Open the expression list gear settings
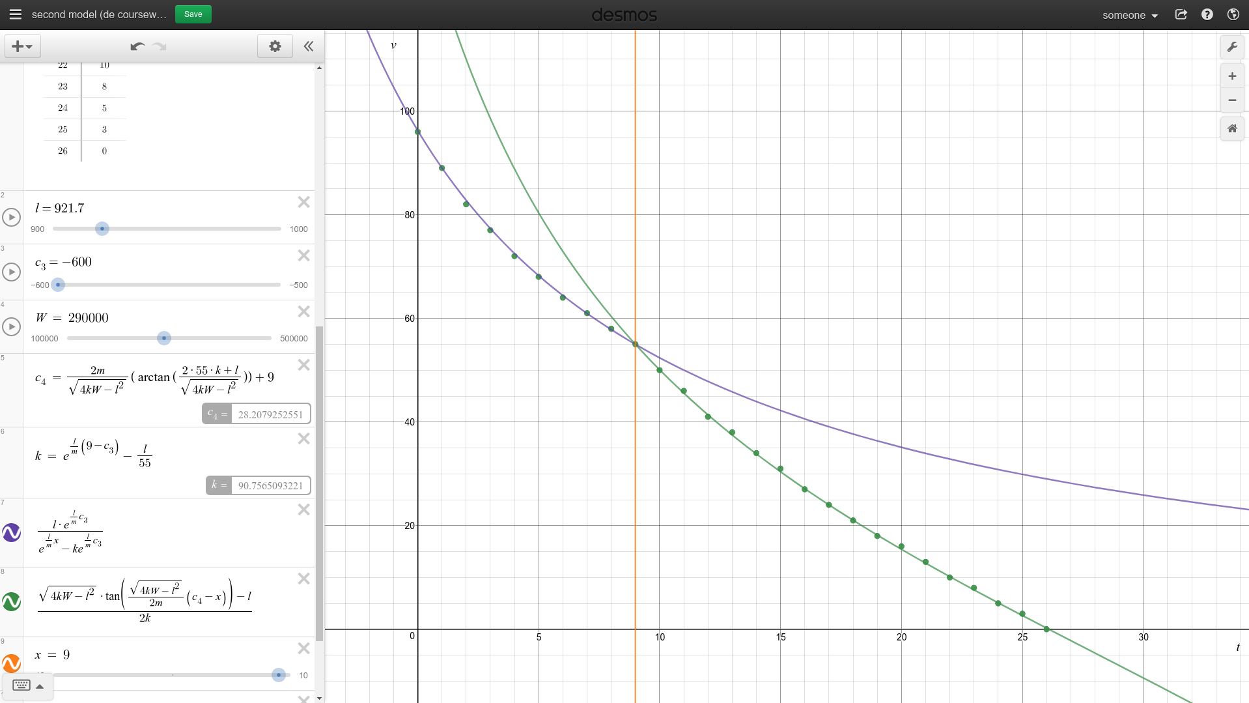 click(275, 46)
